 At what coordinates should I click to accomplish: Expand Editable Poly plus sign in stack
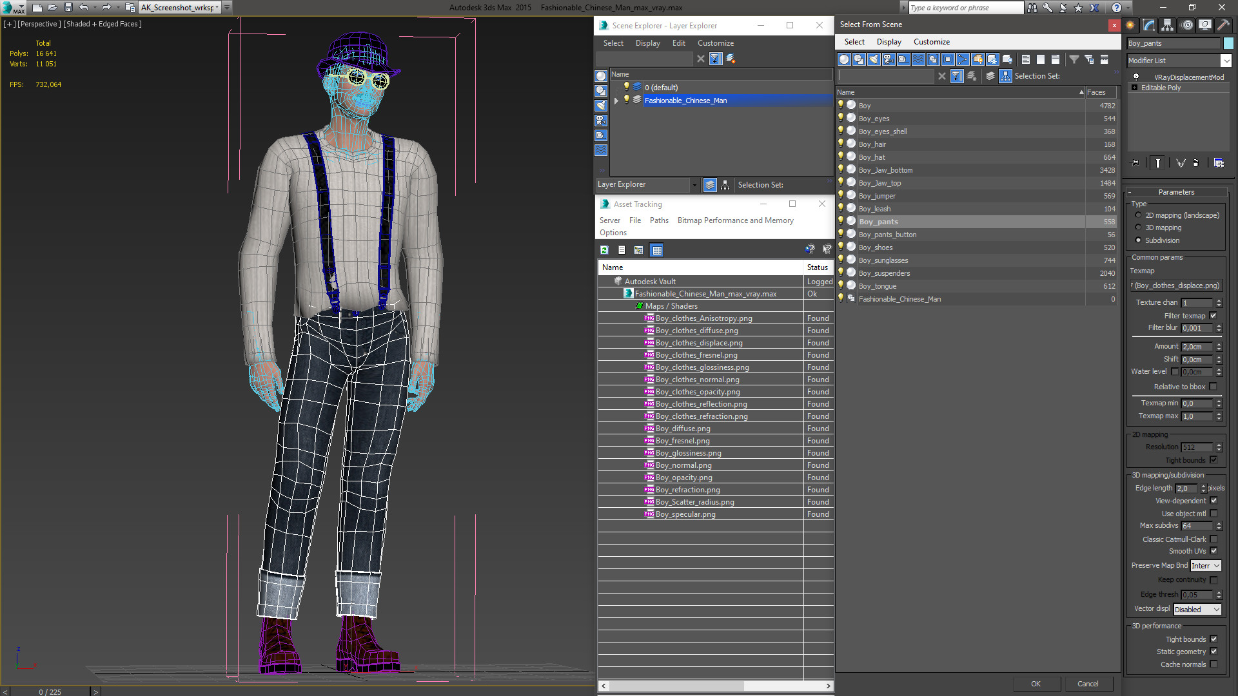point(1134,88)
